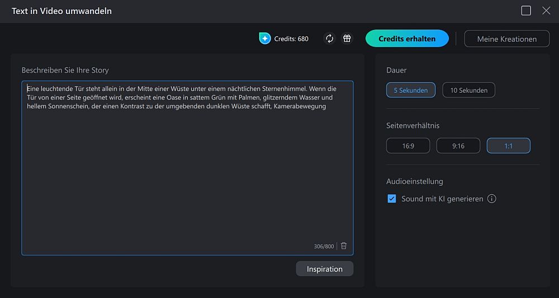Select the 5 Sekunden duration

click(411, 90)
